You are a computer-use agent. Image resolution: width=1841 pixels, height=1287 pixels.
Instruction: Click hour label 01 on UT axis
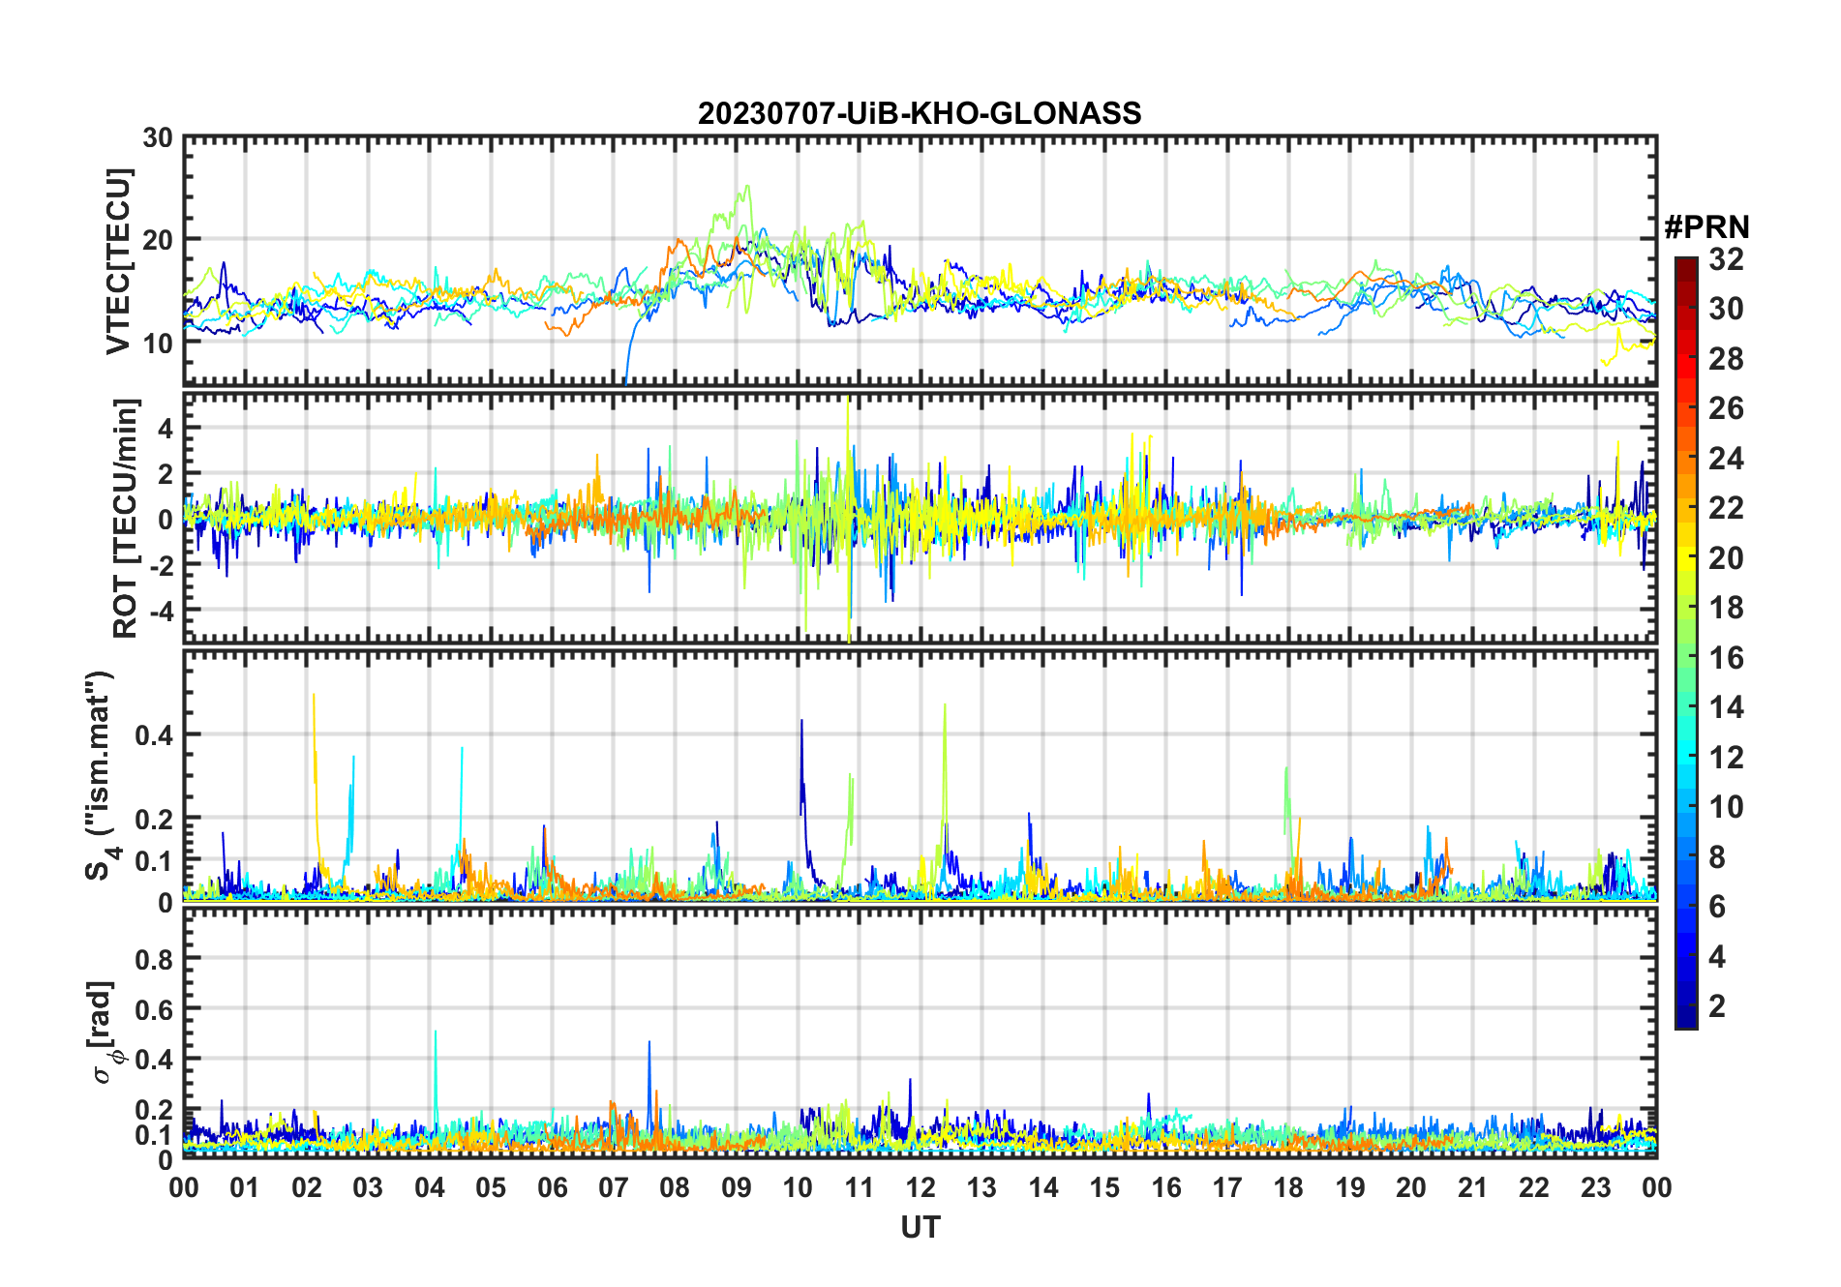(245, 1188)
